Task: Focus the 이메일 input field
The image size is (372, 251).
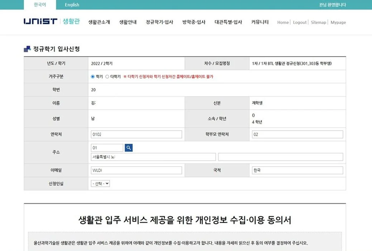Action: 137,170
